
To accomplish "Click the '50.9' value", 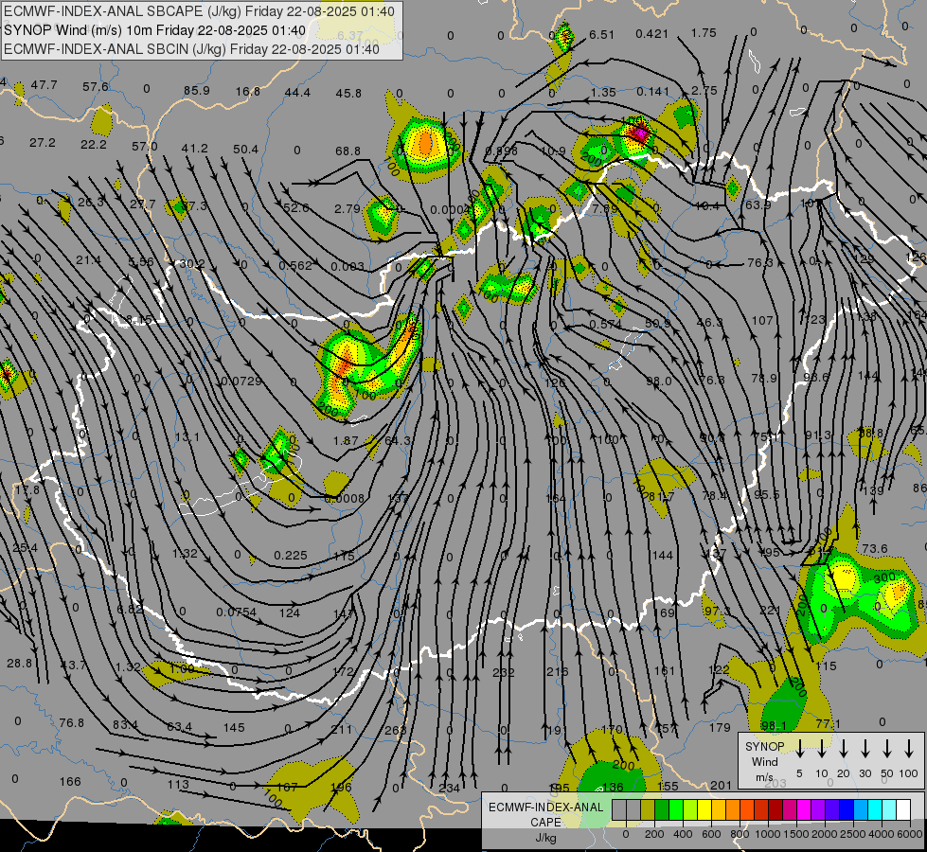I will (658, 323).
